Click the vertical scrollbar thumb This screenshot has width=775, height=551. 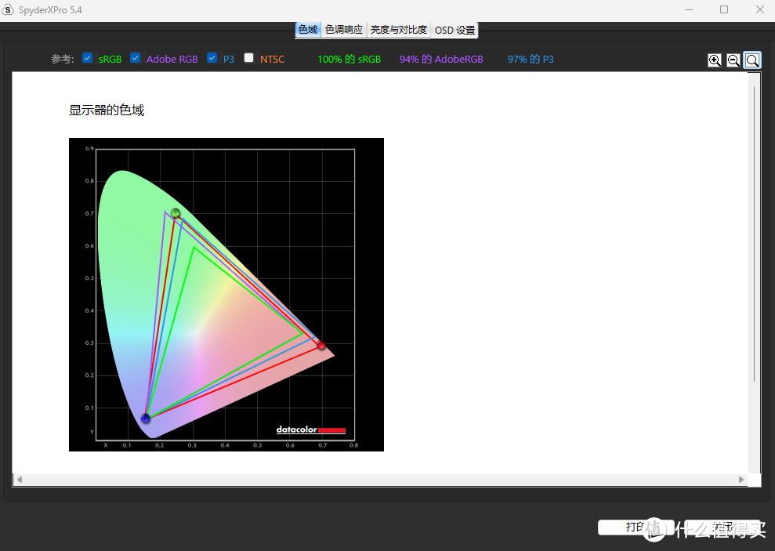pyautogui.click(x=755, y=234)
